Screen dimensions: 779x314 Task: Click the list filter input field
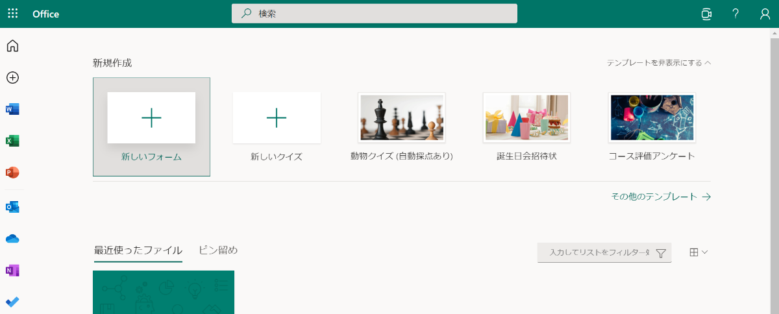click(x=604, y=253)
